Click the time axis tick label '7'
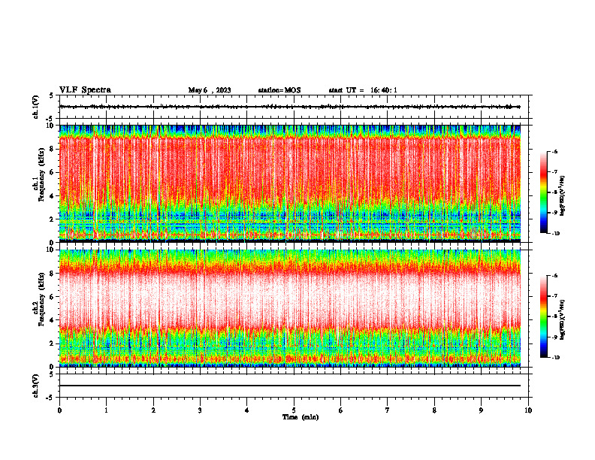 [388, 410]
